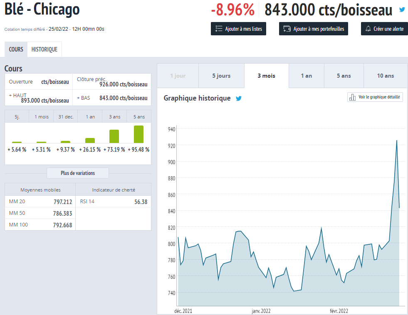408x315 pixels.
Task: Click the +95.48 % variation value
Action: click(138, 150)
